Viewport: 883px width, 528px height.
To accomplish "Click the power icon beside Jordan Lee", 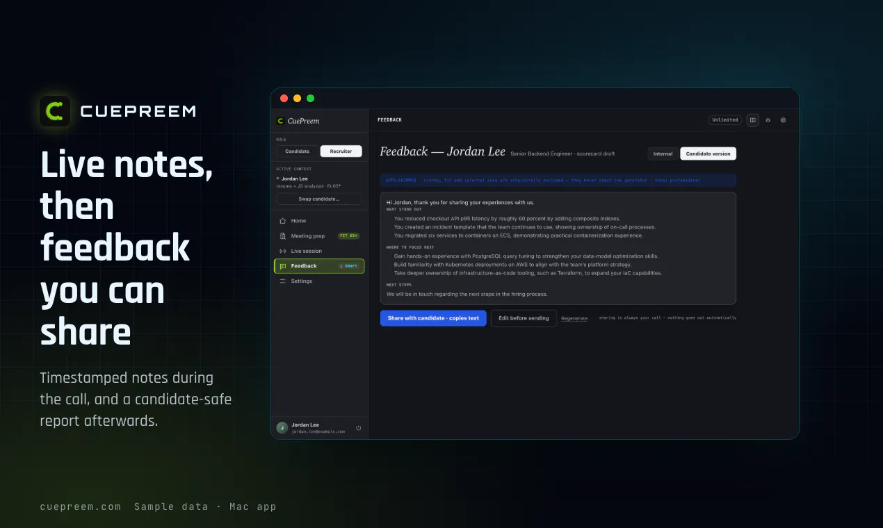I will (x=359, y=428).
